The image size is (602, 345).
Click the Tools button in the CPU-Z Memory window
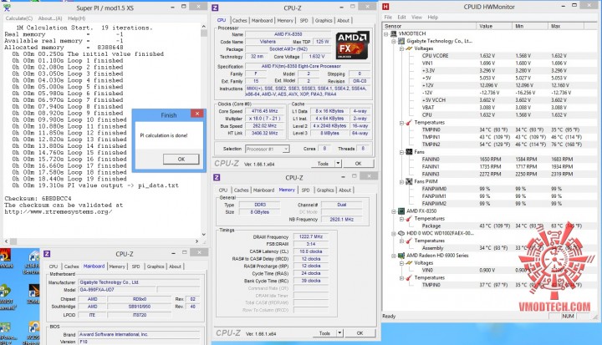point(324,333)
